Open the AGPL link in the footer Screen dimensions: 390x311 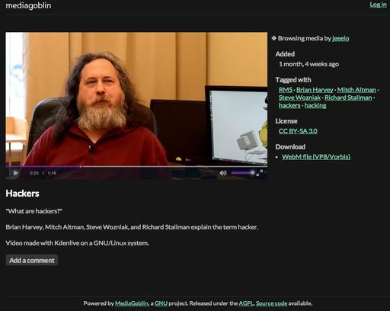tap(246, 303)
